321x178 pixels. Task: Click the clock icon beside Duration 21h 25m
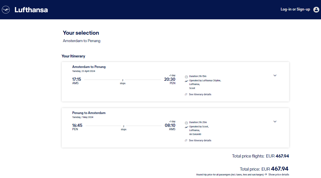click(186, 123)
